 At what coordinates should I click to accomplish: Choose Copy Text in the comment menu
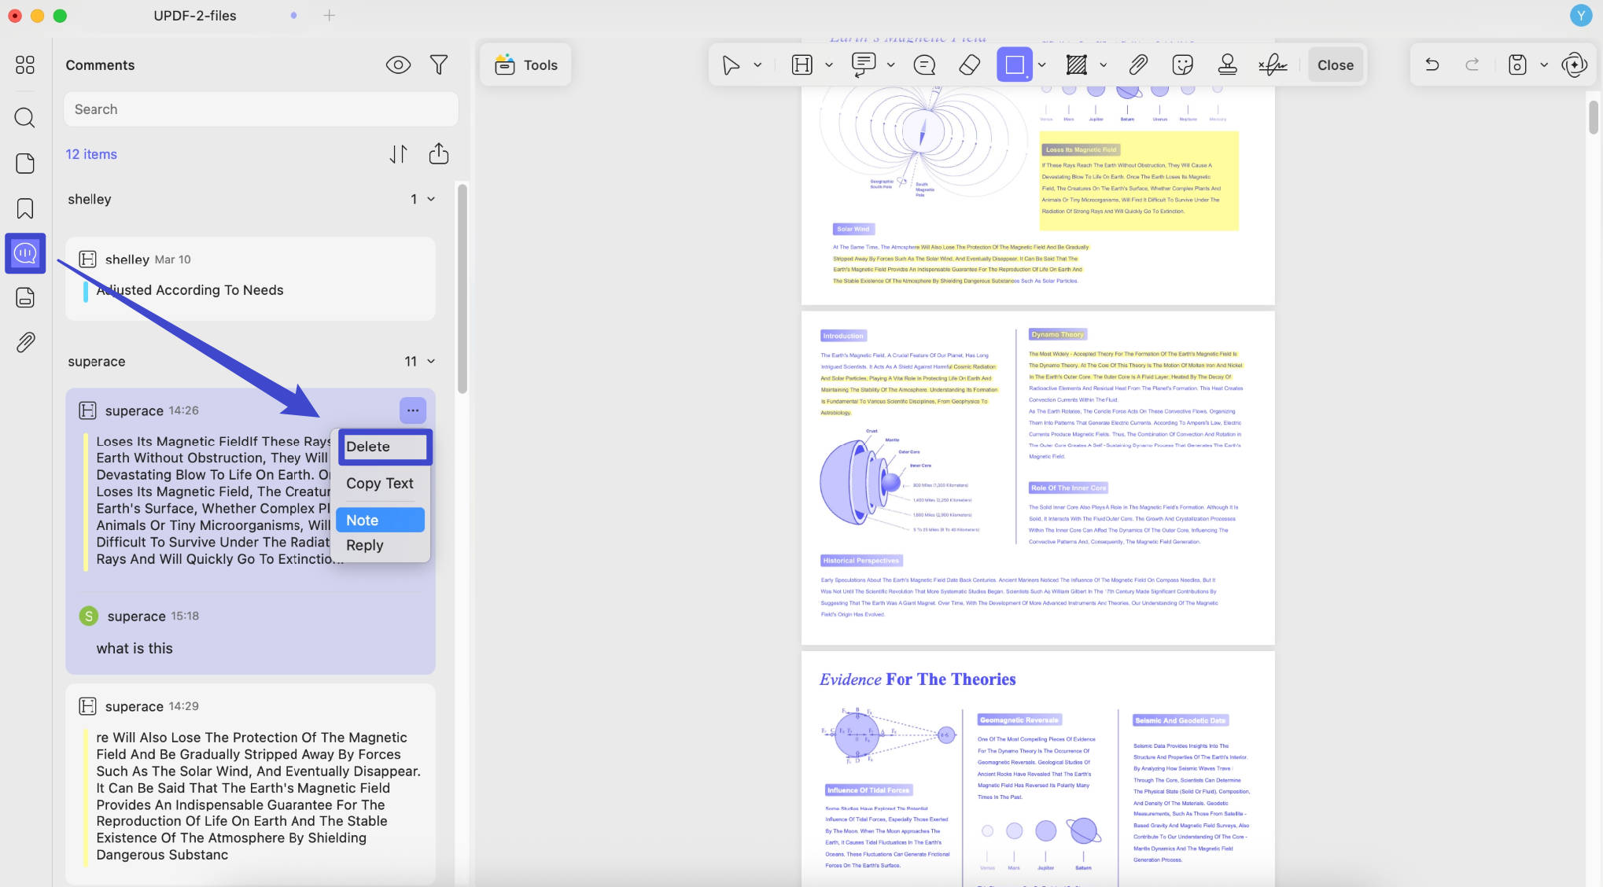click(x=380, y=484)
